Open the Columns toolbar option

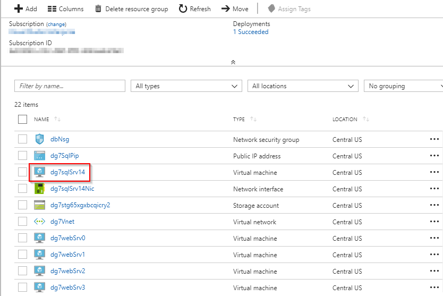65,9
